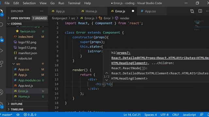Click the code minimap preview
The image size is (209, 117).
(x=201, y=25)
